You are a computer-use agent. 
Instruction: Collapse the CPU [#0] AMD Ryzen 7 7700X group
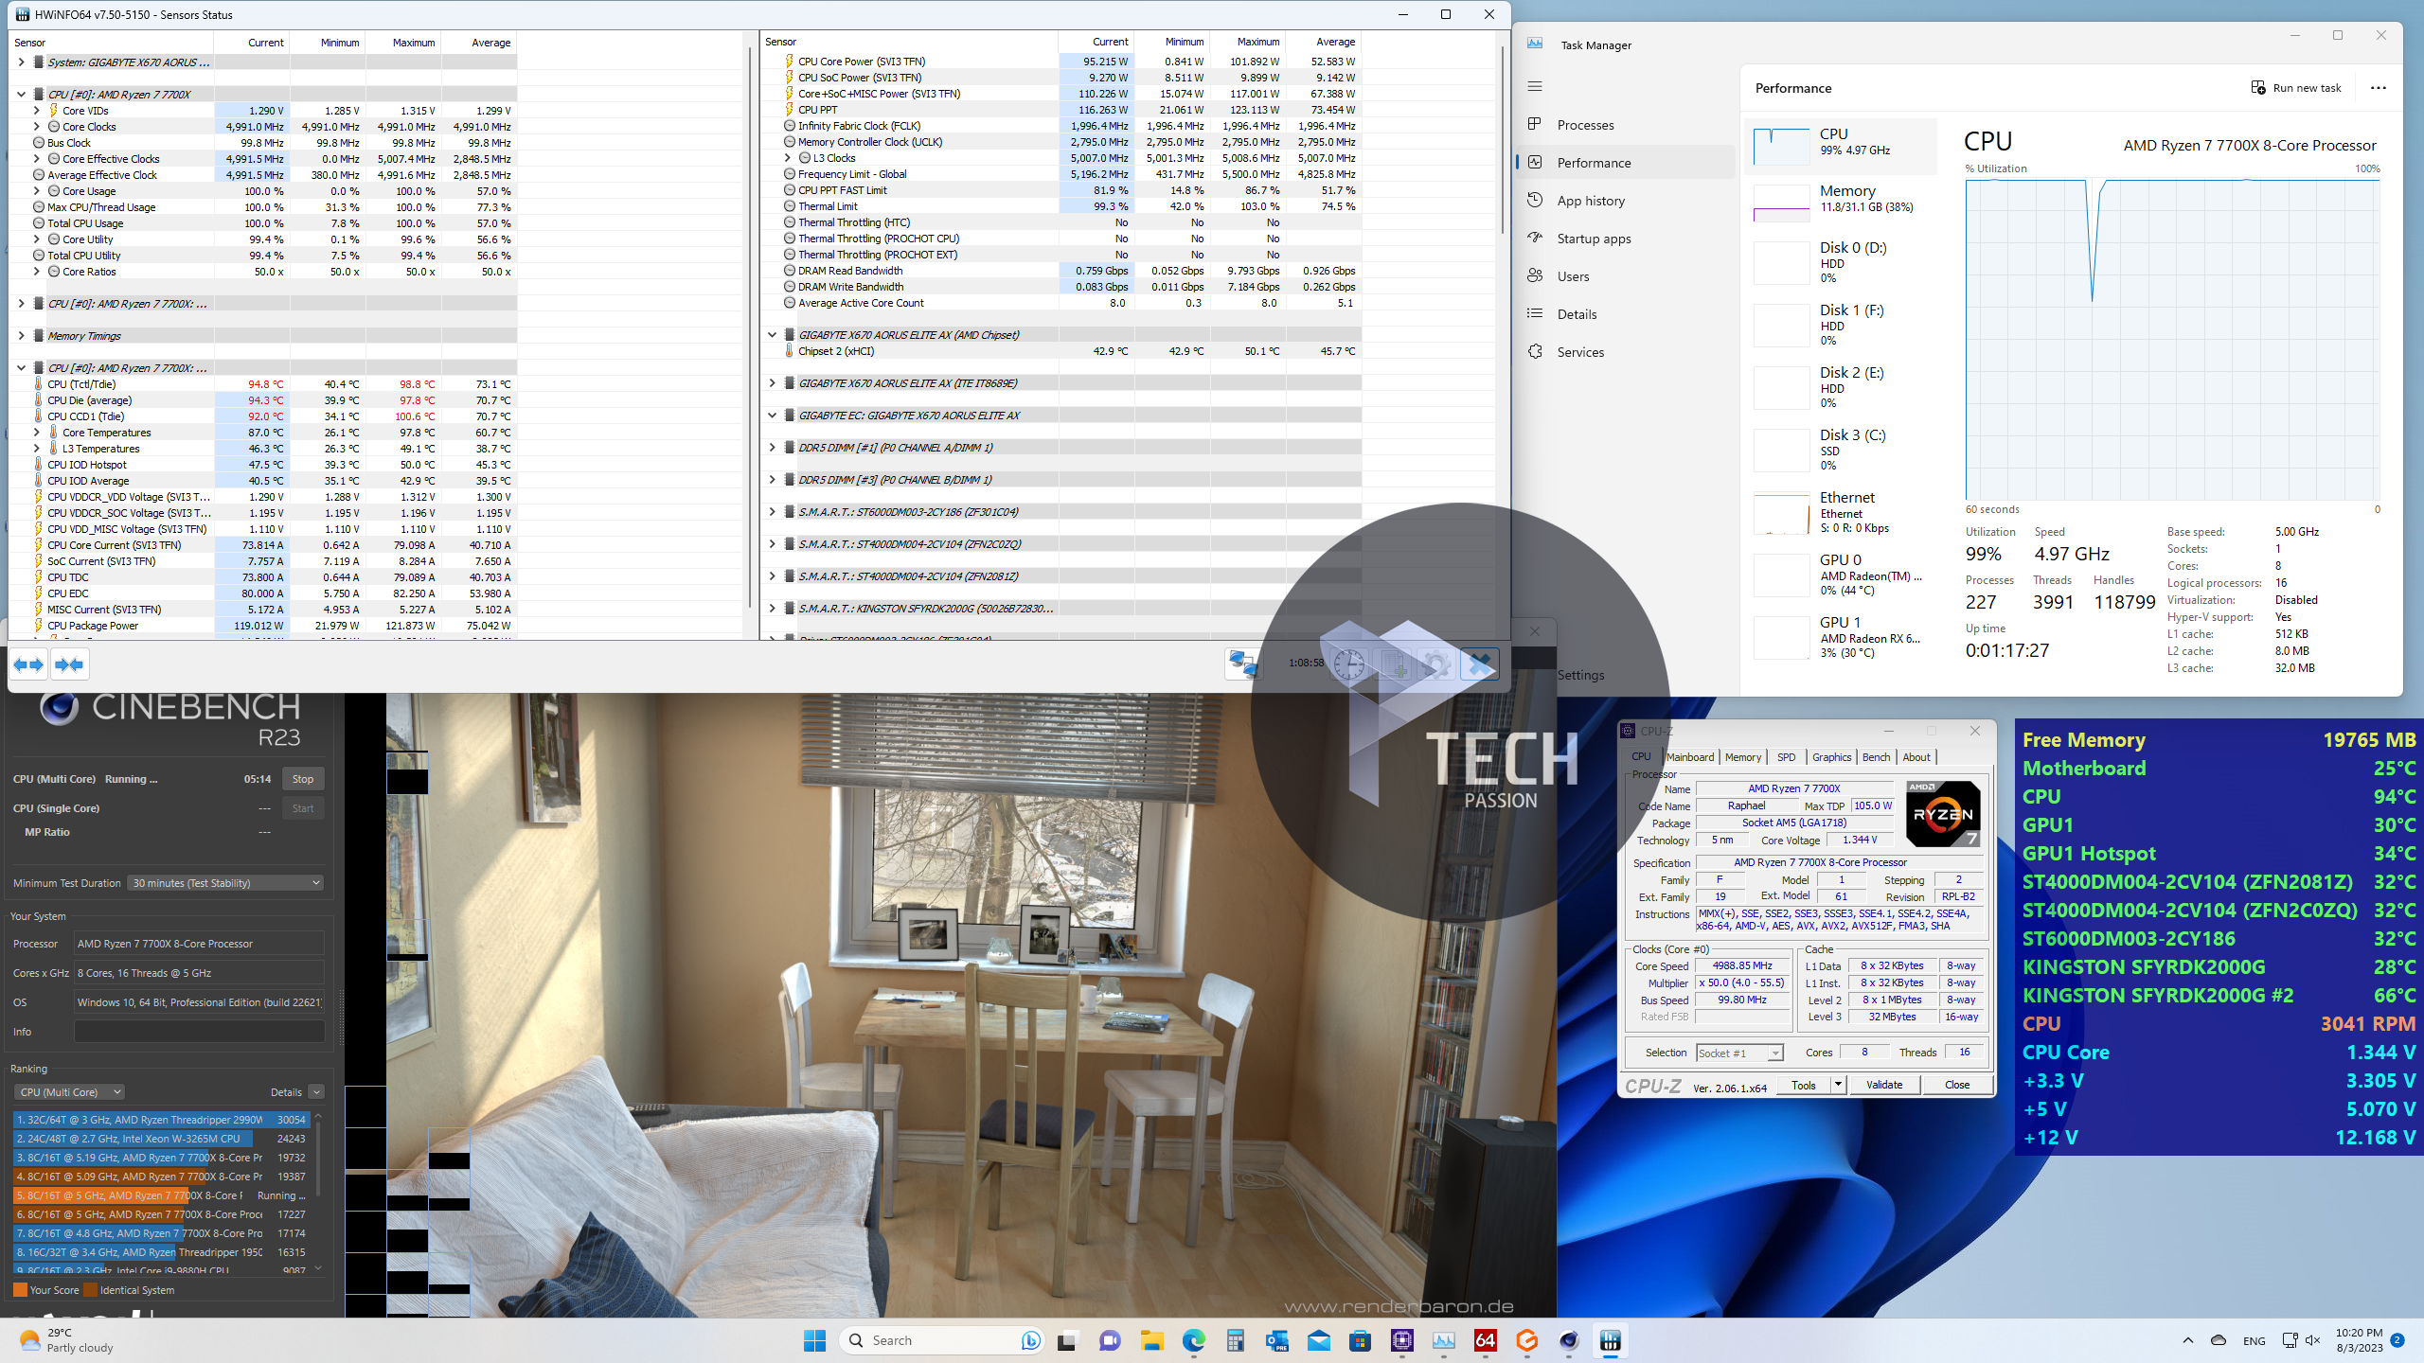click(21, 95)
